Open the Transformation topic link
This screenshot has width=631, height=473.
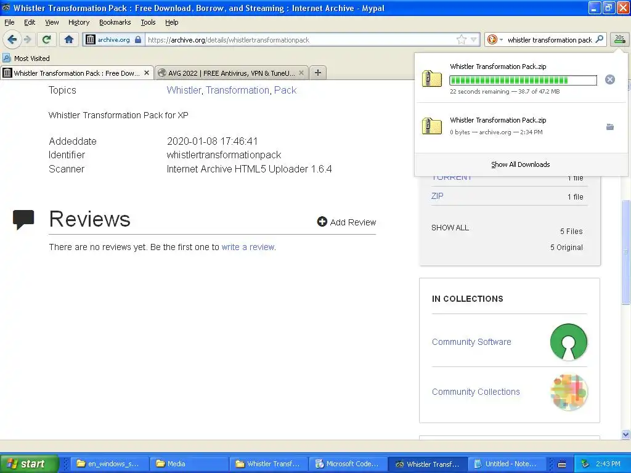pyautogui.click(x=237, y=90)
